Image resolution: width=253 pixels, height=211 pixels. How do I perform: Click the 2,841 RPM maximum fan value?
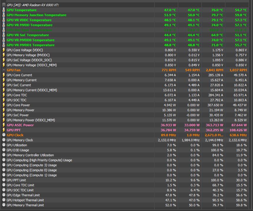(214, 70)
